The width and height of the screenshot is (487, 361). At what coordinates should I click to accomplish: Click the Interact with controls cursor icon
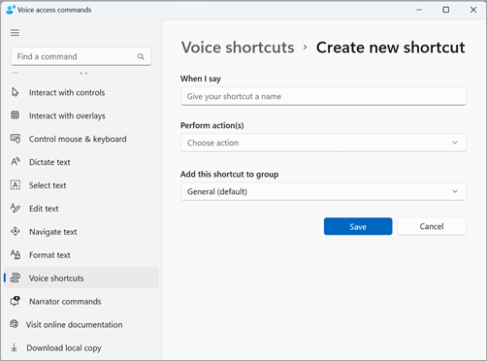[16, 92]
